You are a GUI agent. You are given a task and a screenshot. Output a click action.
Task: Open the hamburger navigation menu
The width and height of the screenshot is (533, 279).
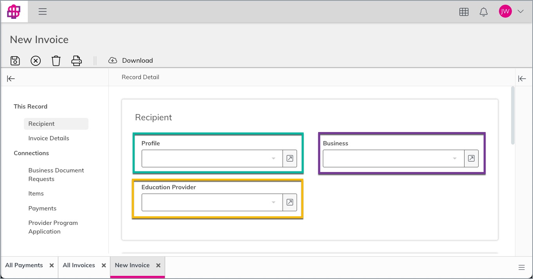pyautogui.click(x=43, y=12)
